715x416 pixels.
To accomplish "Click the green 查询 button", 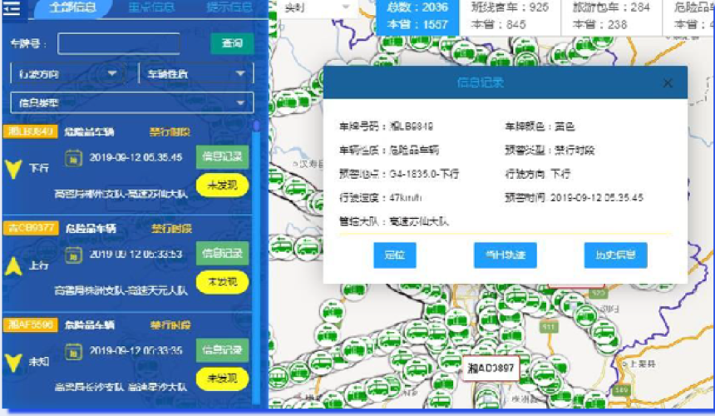I will (232, 43).
